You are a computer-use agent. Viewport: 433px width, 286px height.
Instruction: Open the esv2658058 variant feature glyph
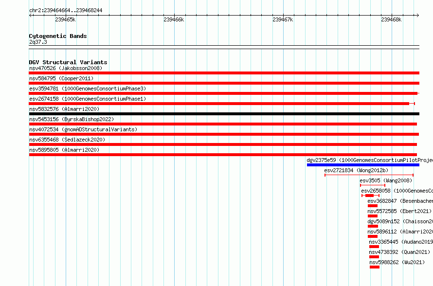370,196
